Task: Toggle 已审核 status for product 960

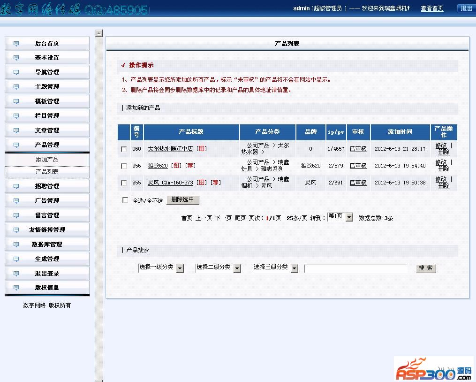Action: point(358,149)
